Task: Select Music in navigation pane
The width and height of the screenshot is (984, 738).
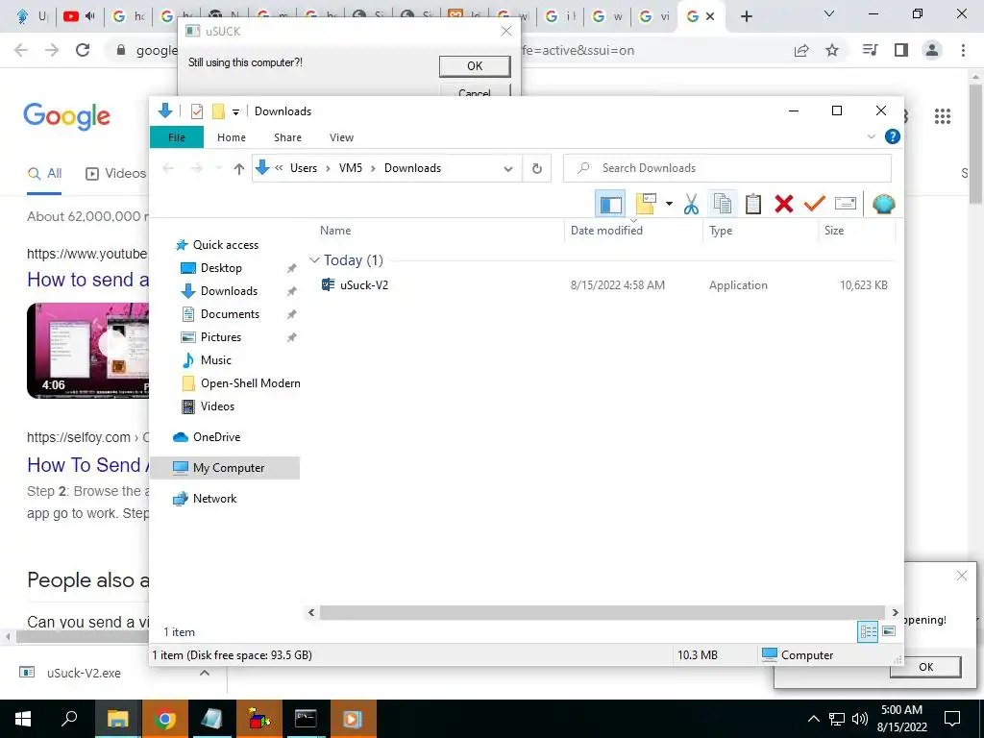Action: 216,360
